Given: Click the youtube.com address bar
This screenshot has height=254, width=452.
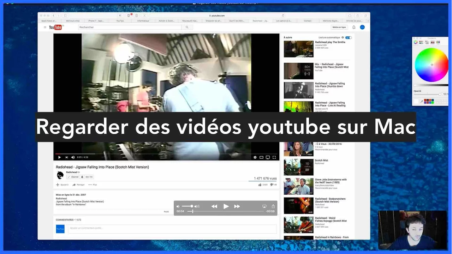Looking at the screenshot, I should click(x=217, y=16).
